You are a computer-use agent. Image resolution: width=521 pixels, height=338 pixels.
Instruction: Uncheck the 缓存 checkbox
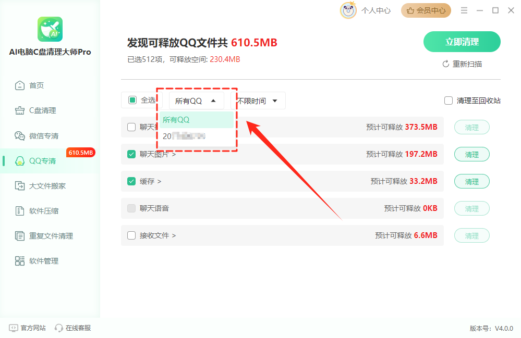click(x=131, y=181)
